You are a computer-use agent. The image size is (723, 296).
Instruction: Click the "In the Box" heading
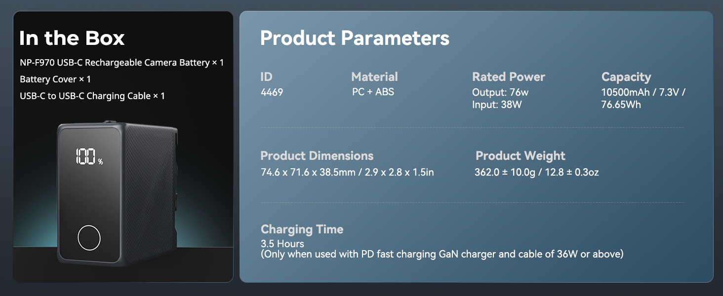[72, 38]
